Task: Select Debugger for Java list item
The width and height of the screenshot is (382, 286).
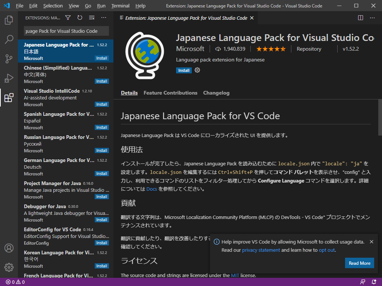Action: (x=66, y=213)
